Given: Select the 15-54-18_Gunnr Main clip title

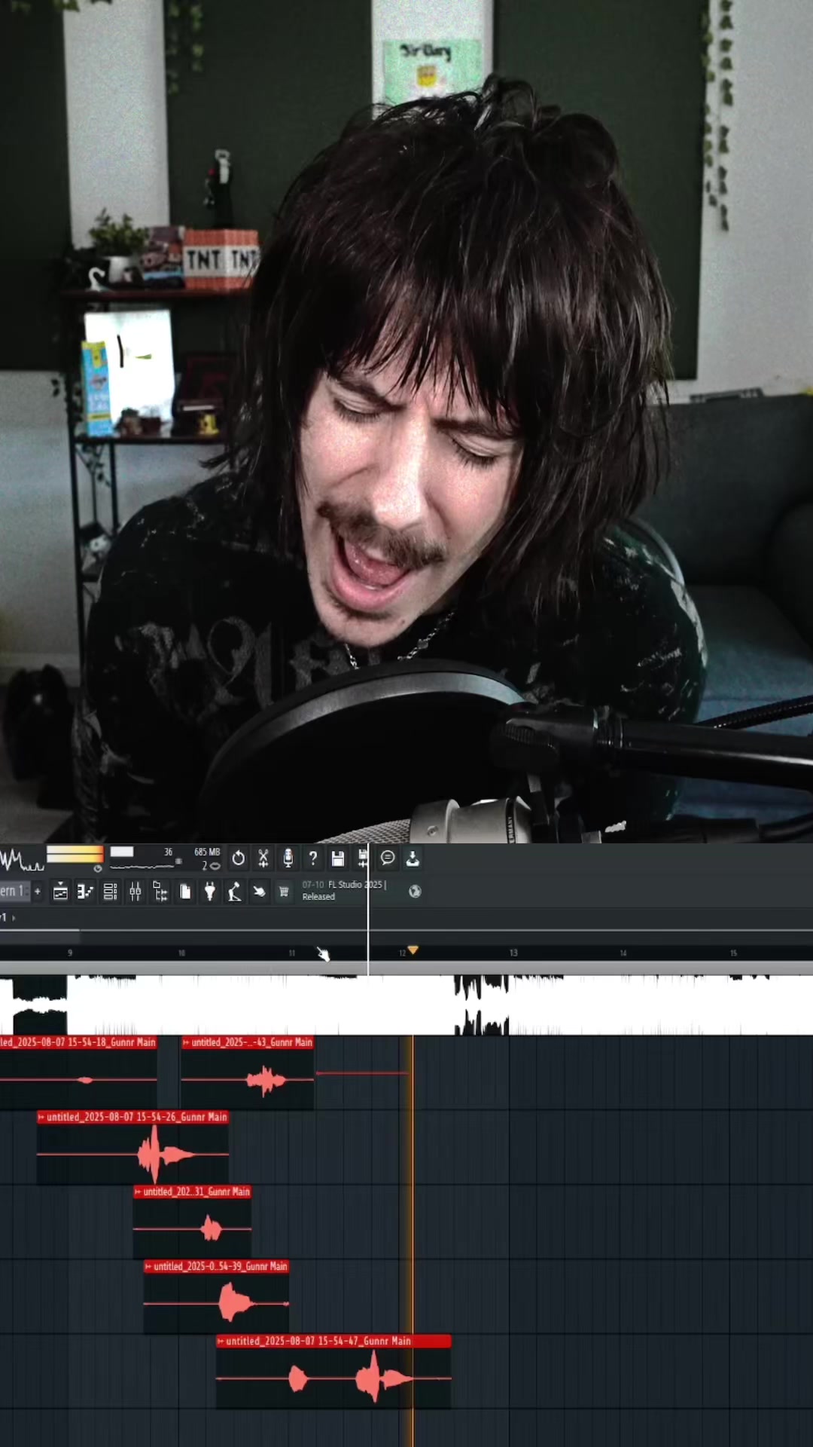Looking at the screenshot, I should [78, 1042].
